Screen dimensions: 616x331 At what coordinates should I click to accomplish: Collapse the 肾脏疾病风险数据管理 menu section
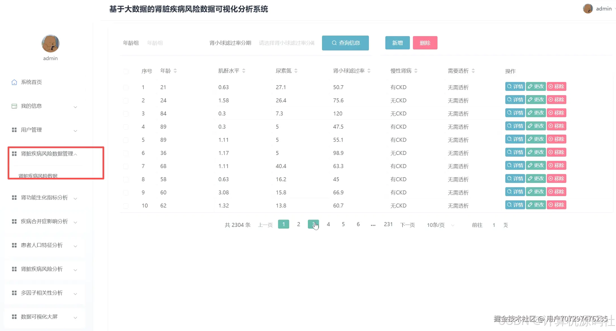click(47, 154)
